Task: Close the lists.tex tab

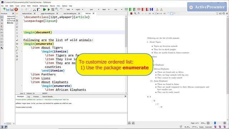Action: click(93, 13)
